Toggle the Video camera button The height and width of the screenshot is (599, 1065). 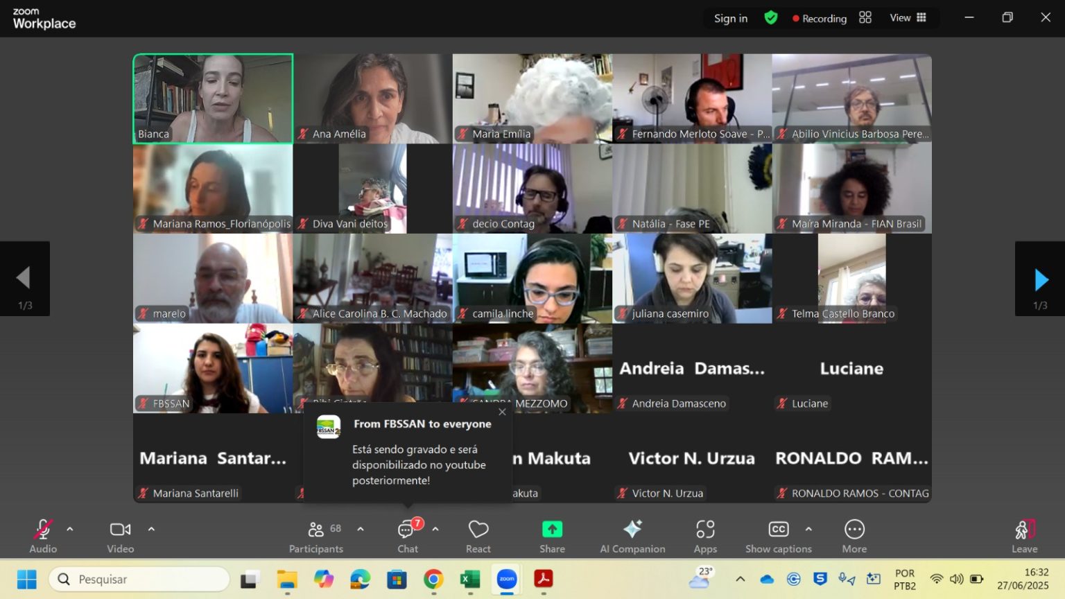pyautogui.click(x=120, y=535)
